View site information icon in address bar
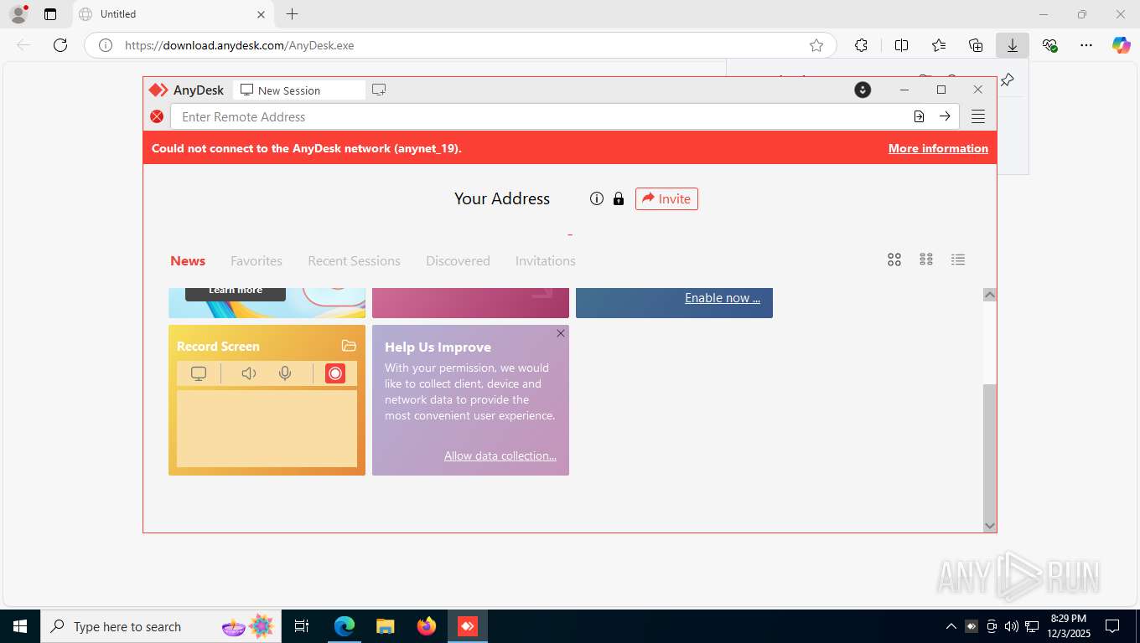The image size is (1140, 643). tap(106, 45)
